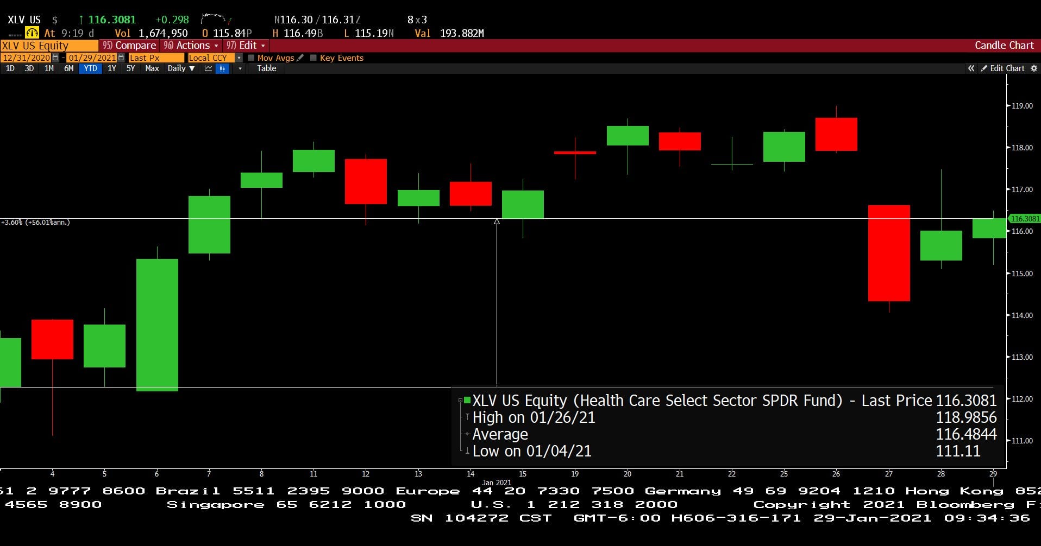Switch to line chart type icon
1041x546 pixels.
coord(208,68)
